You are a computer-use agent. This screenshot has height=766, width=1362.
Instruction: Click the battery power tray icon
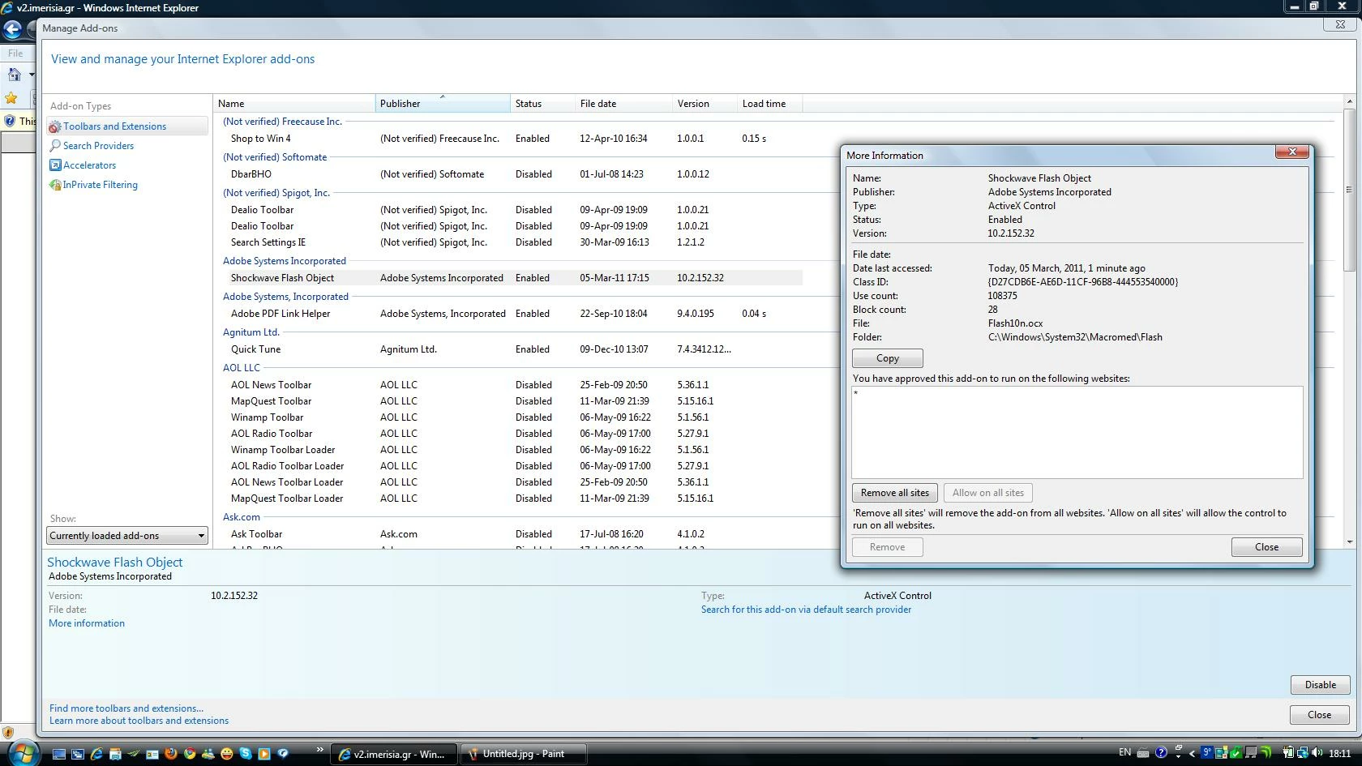tap(1288, 753)
